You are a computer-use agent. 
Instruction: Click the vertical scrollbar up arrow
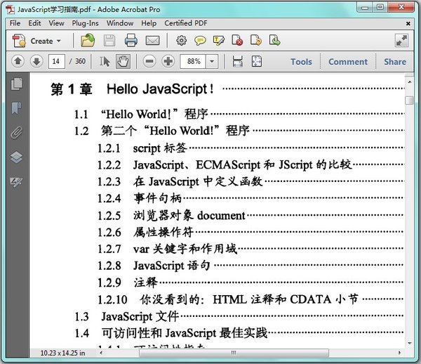410,82
